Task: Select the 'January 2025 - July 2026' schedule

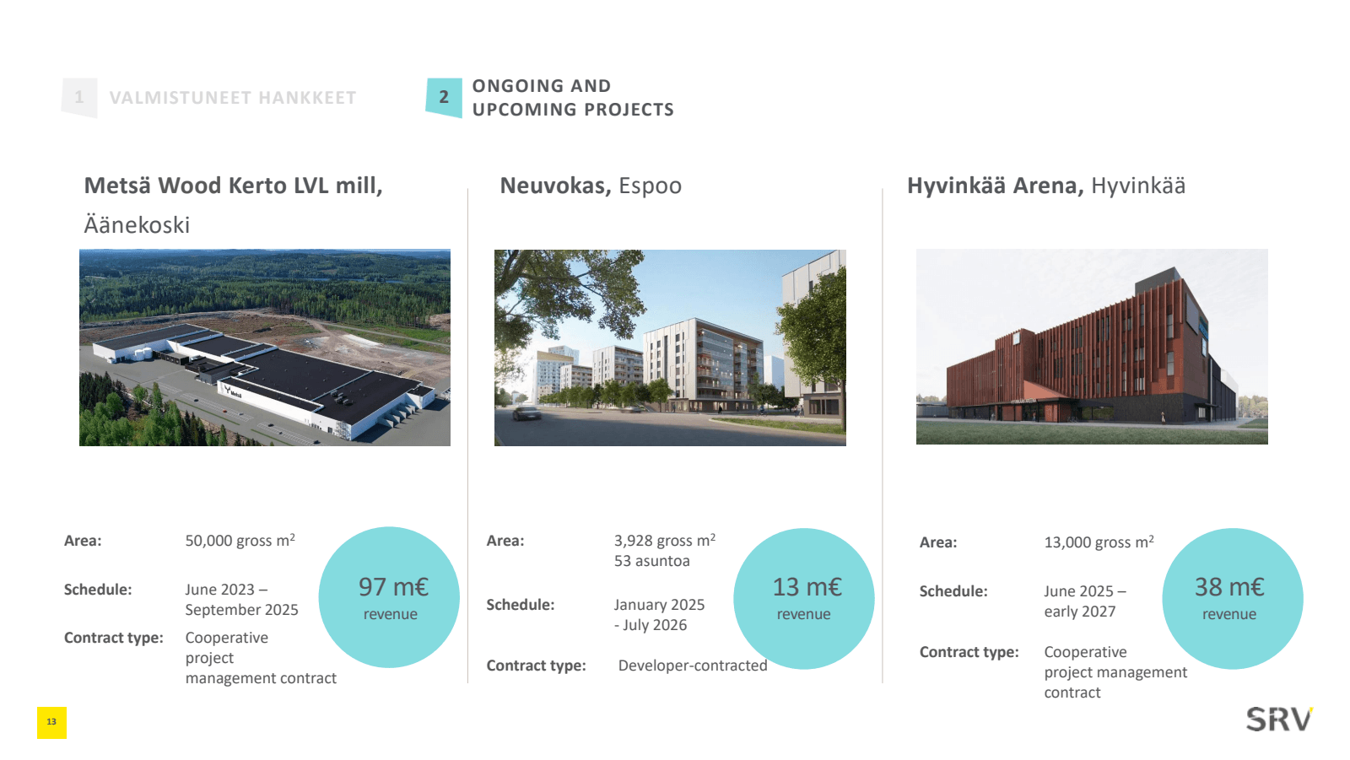Action: [659, 615]
